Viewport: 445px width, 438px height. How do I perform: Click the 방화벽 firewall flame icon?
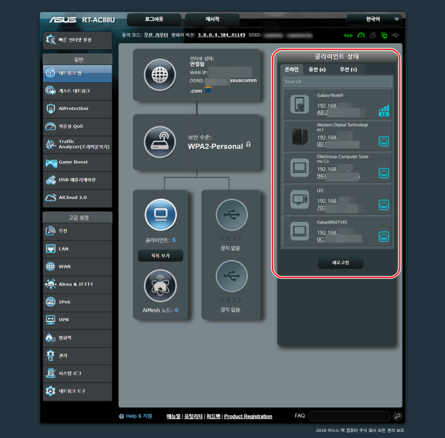pos(50,337)
